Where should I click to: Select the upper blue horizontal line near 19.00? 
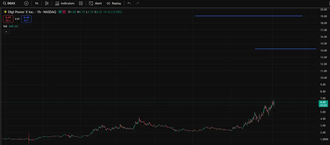coord(249,16)
